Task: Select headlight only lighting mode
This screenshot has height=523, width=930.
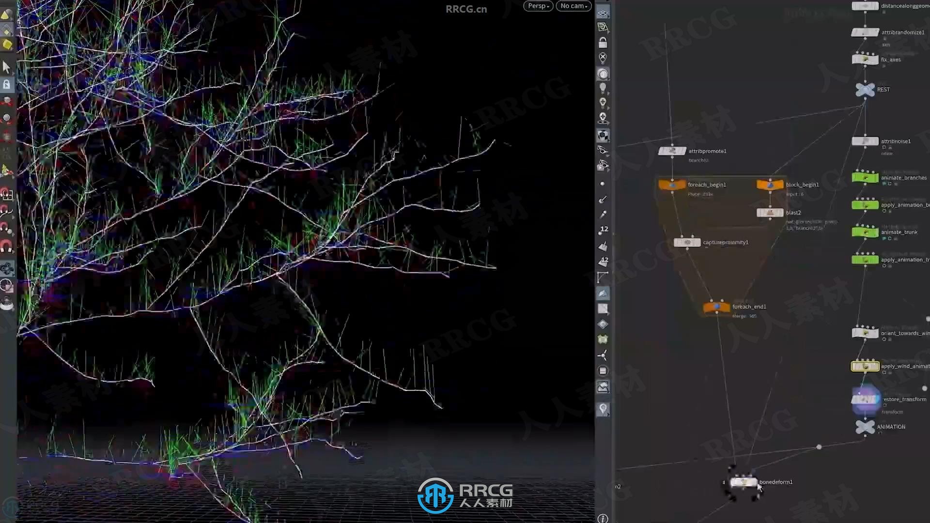Action: pos(603,74)
